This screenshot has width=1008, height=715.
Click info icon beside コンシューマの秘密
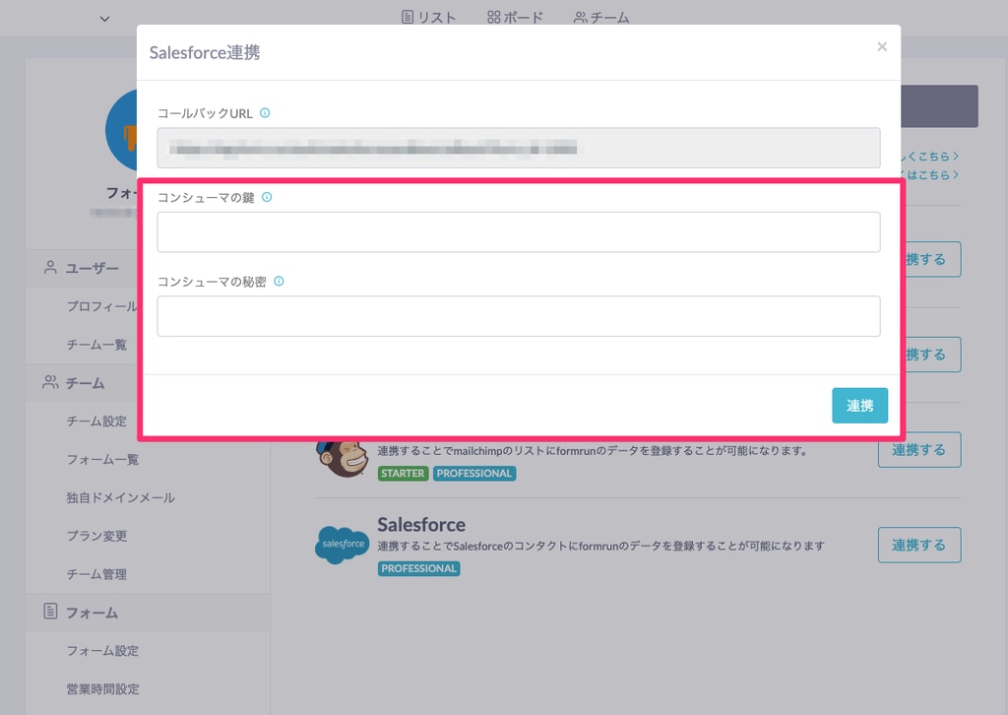tap(279, 281)
